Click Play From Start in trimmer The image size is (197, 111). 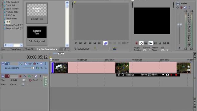coord(81,43)
